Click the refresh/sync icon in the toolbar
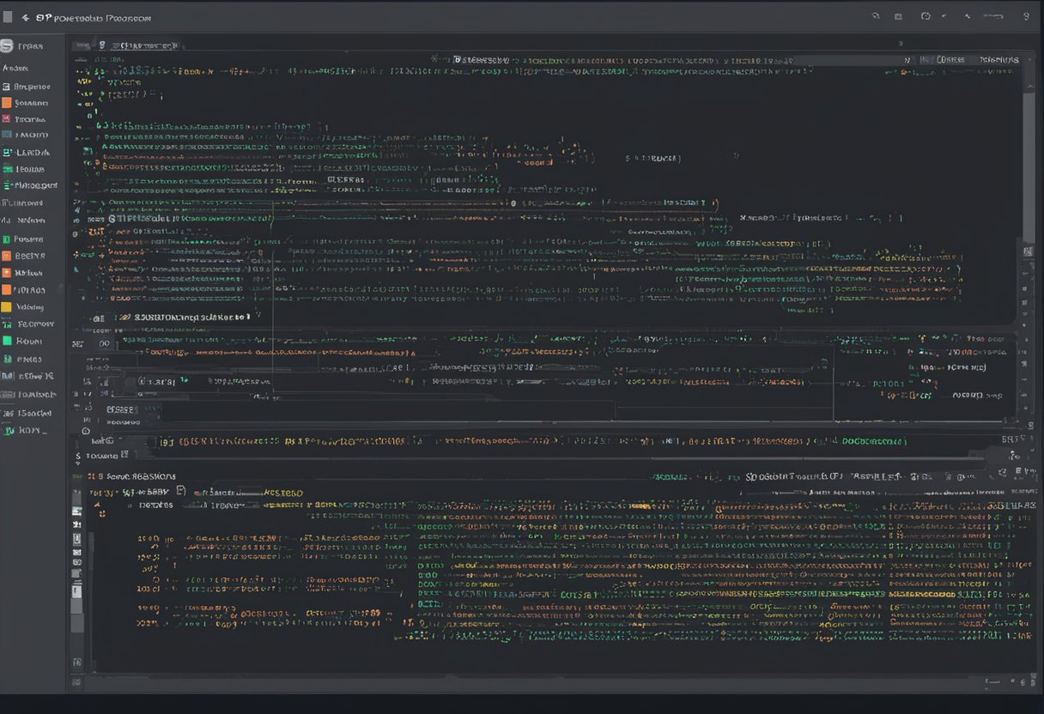This screenshot has height=714, width=1044. click(925, 15)
